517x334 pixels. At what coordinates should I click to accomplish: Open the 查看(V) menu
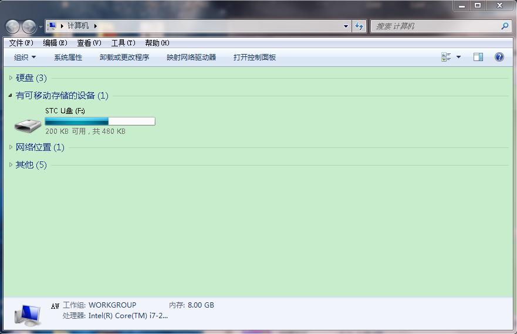(89, 43)
